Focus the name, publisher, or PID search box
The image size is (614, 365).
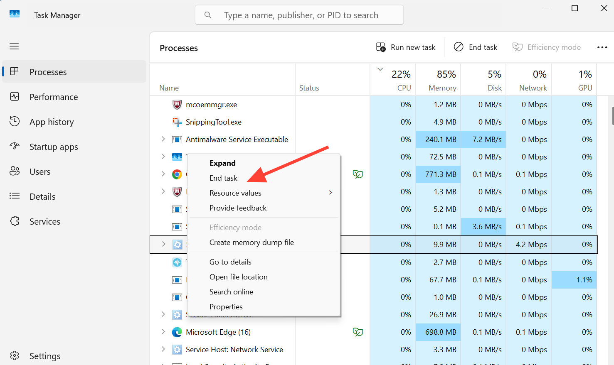click(299, 15)
